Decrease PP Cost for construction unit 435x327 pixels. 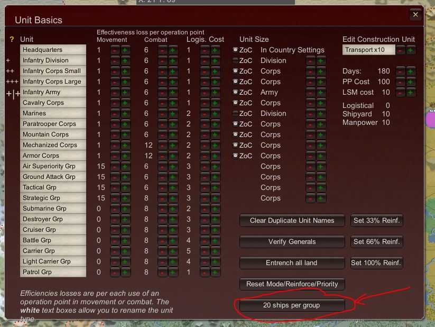[x=400, y=82]
